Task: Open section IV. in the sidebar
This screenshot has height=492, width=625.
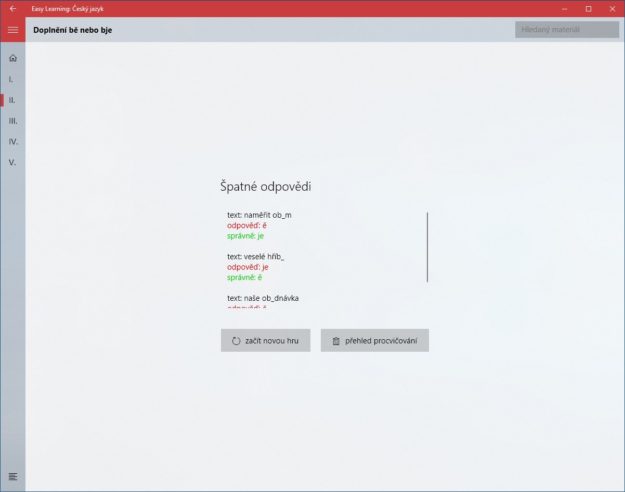Action: [13, 142]
